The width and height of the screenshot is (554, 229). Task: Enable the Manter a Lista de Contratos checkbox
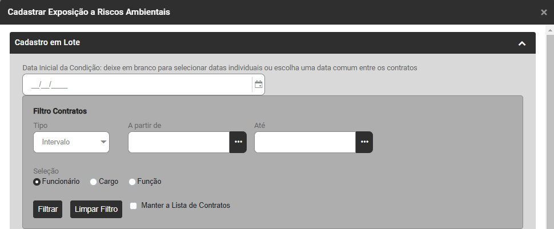click(134, 206)
